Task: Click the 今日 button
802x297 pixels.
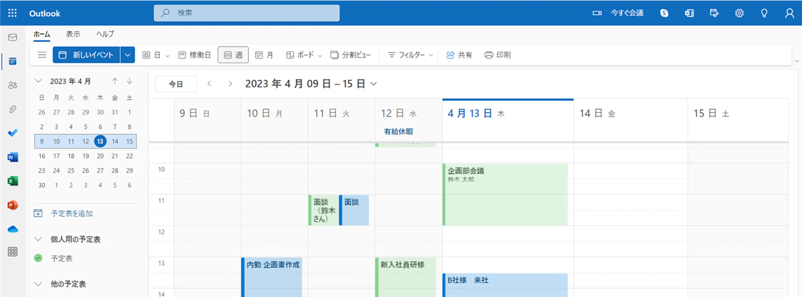Action: pos(176,84)
